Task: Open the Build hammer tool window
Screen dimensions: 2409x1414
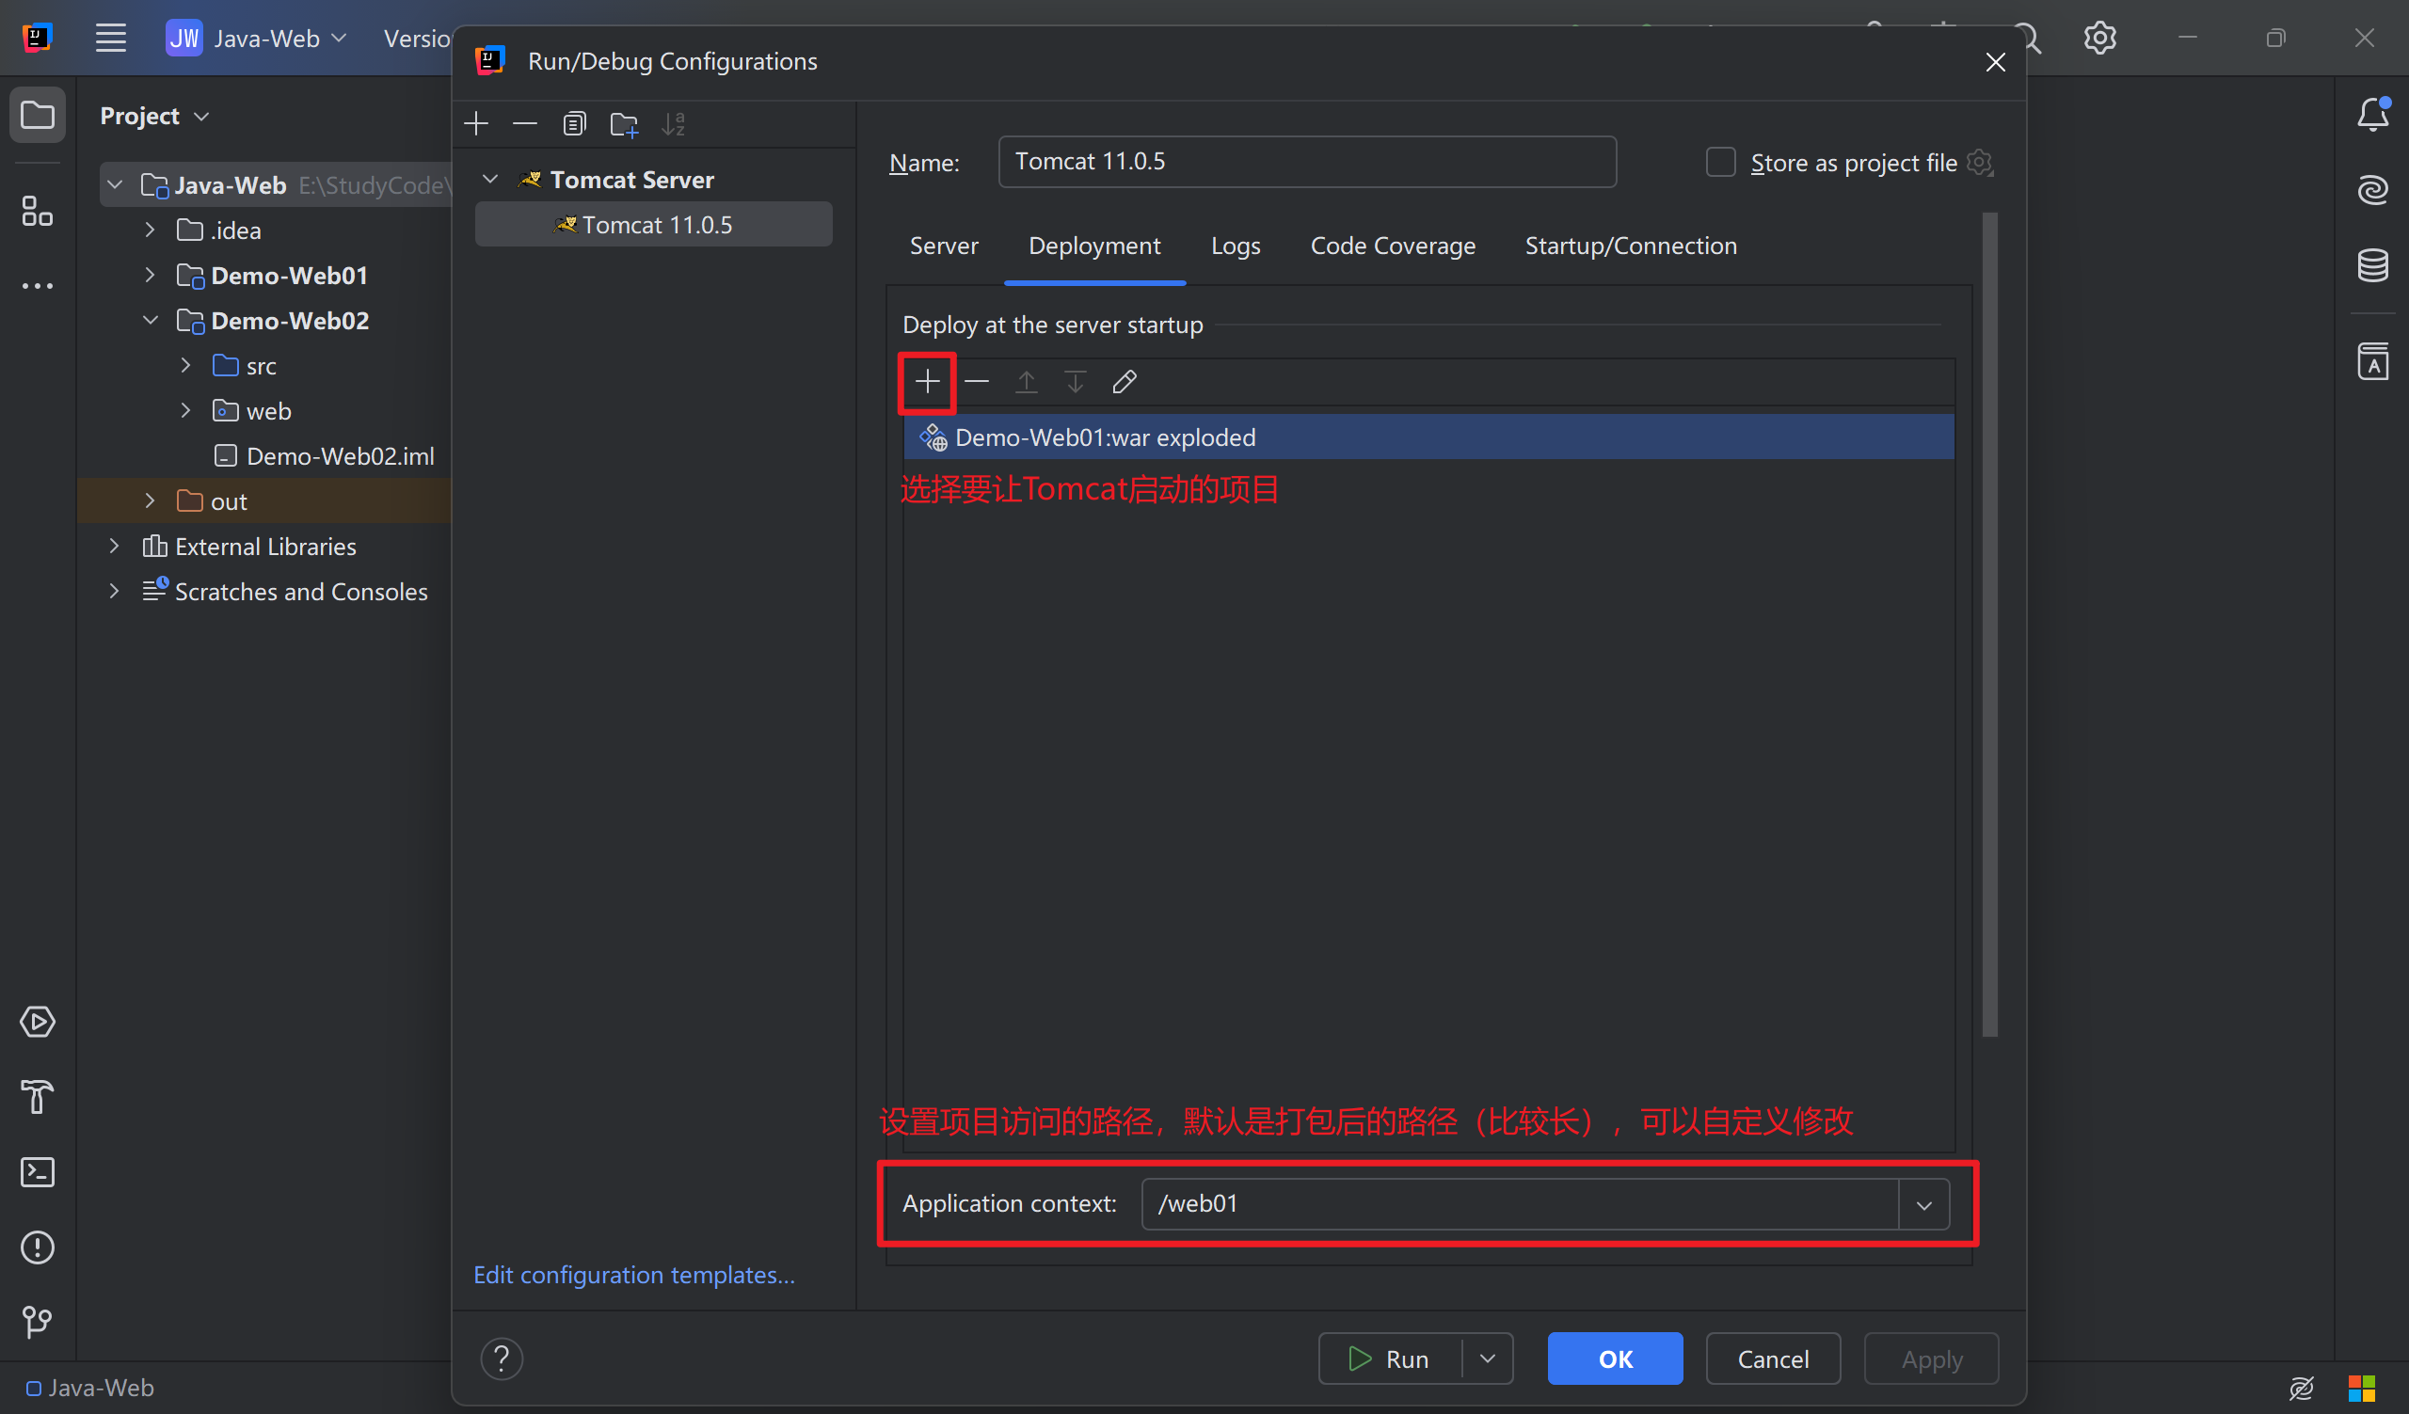Action: pos(38,1097)
